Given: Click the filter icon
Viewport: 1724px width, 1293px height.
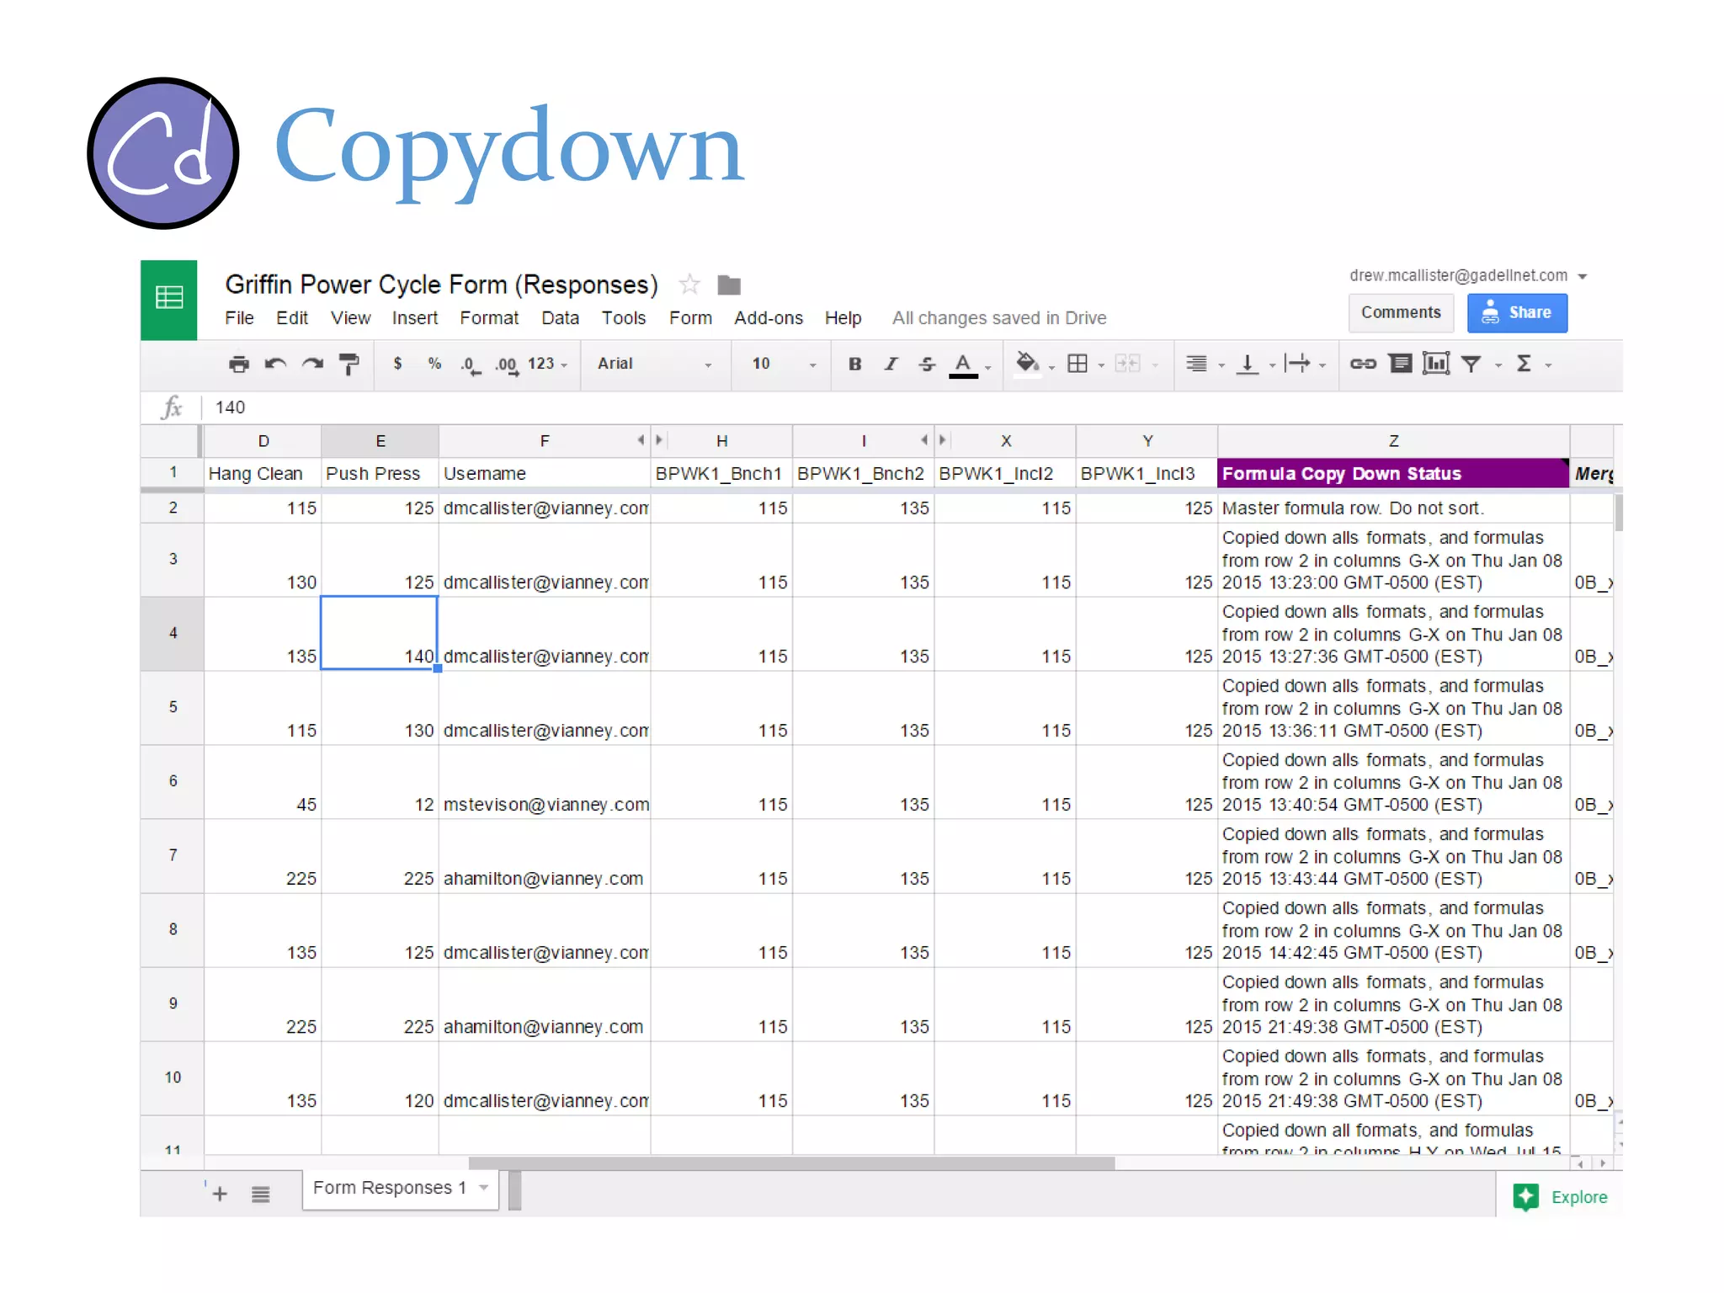Looking at the screenshot, I should pos(1471,364).
